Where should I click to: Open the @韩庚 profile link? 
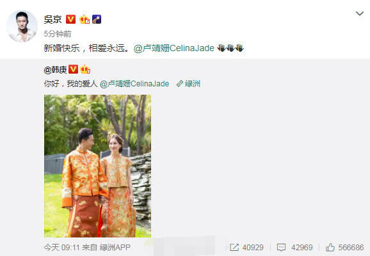pyautogui.click(x=55, y=70)
